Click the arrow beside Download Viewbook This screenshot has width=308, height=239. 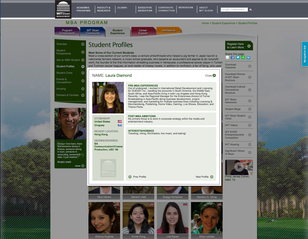click(250, 66)
